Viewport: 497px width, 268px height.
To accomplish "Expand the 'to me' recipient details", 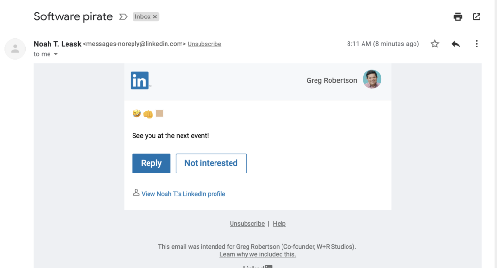I will 56,54.
